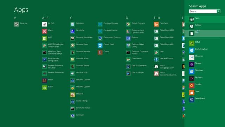Open Global Flags (ARM)
Screen dimensions: 225x127
click(164, 31)
